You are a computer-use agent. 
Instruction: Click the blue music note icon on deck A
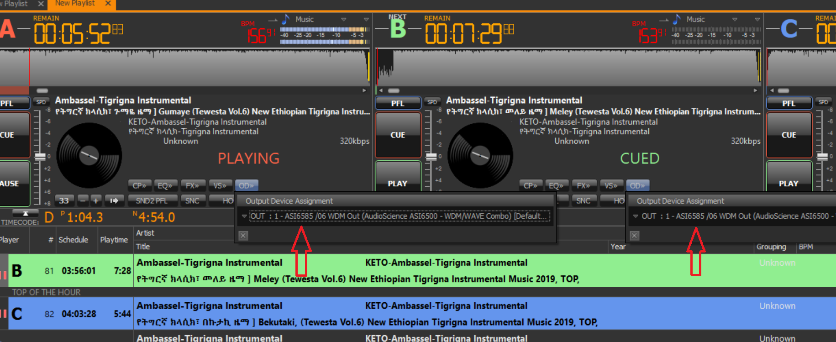286,19
